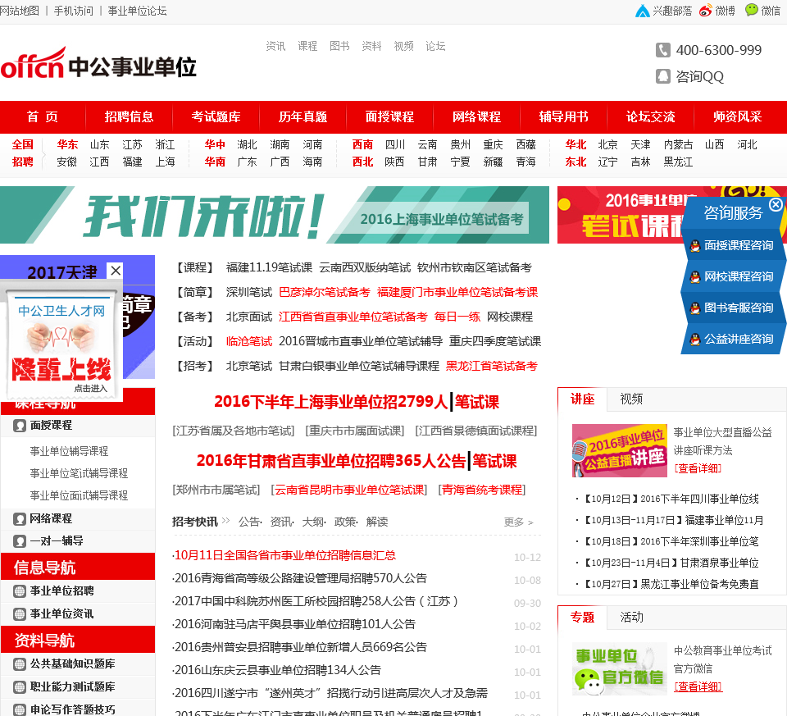787x716 pixels.
Task: Filter 招考快讯 by 公告
Action: click(249, 522)
